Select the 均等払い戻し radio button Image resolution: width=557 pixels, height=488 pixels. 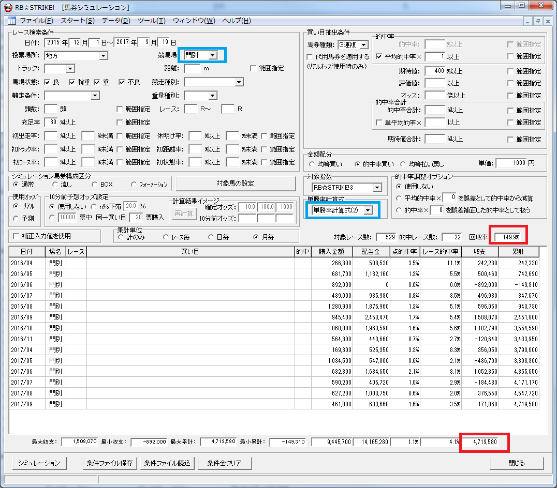[403, 164]
